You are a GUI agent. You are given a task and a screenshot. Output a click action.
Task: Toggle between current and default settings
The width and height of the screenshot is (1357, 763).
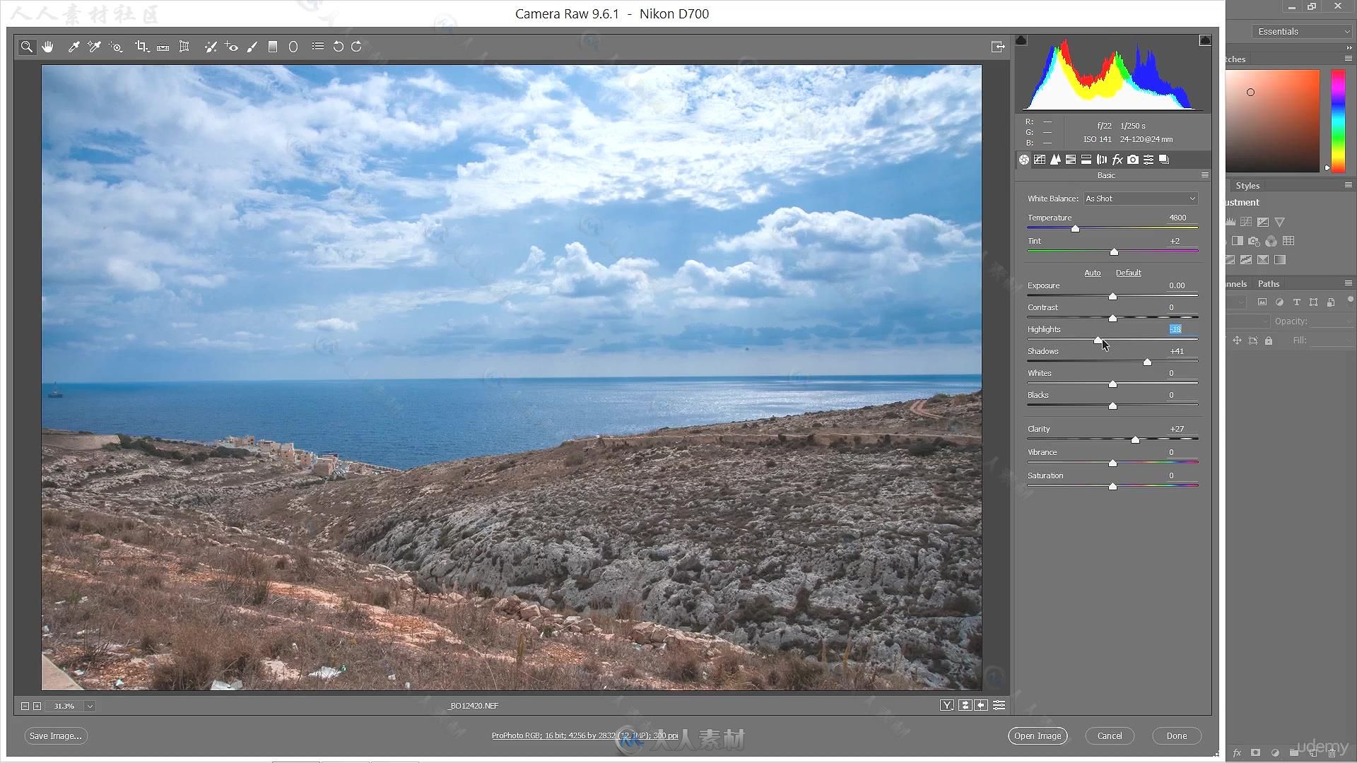pos(999,705)
